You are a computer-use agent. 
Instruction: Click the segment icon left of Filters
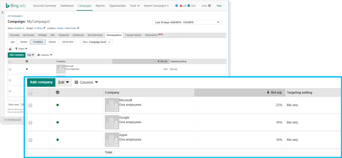[x=10, y=49]
